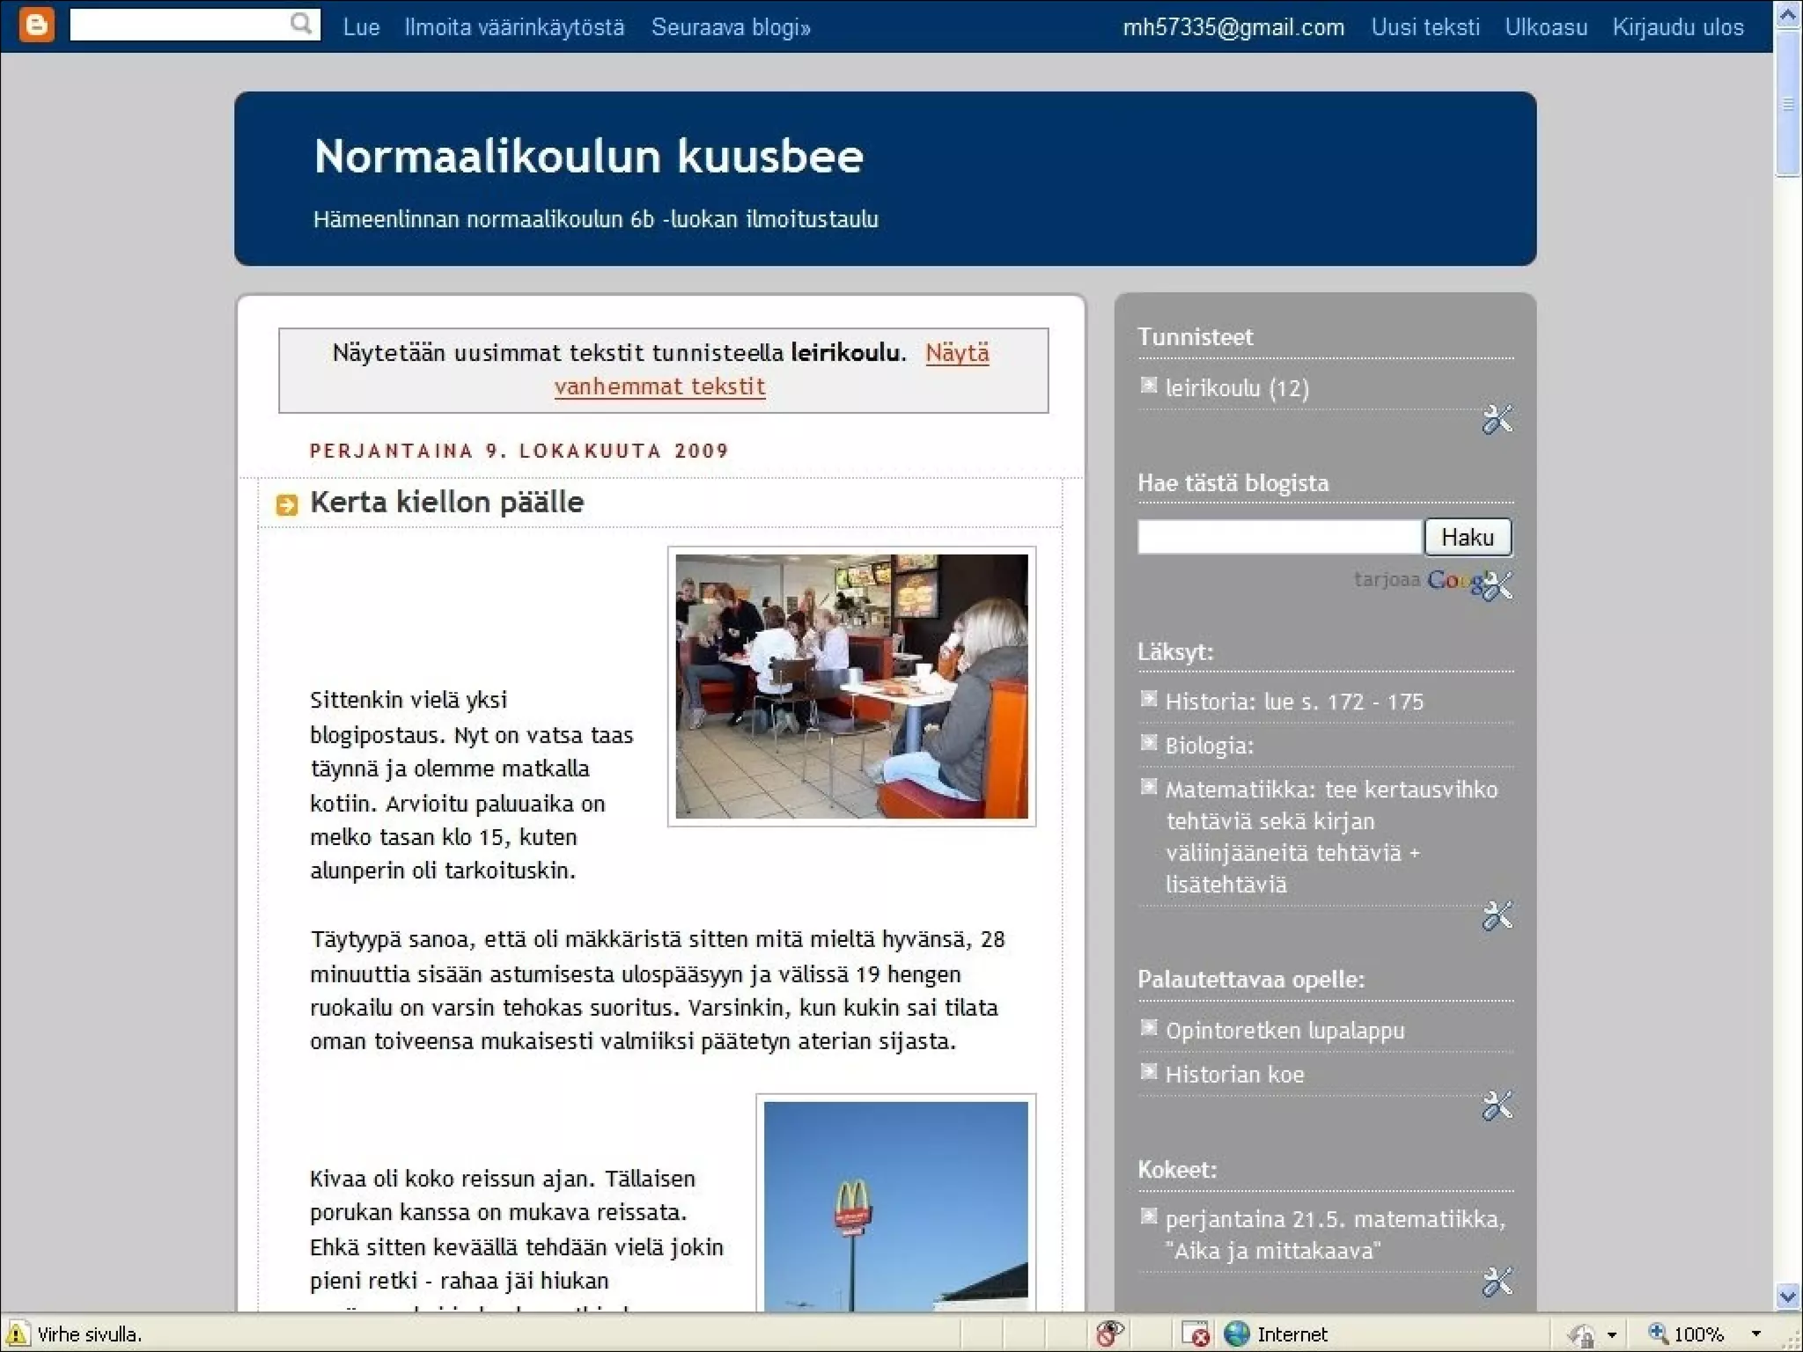Open Uusi teksti in the navbar

[1424, 27]
